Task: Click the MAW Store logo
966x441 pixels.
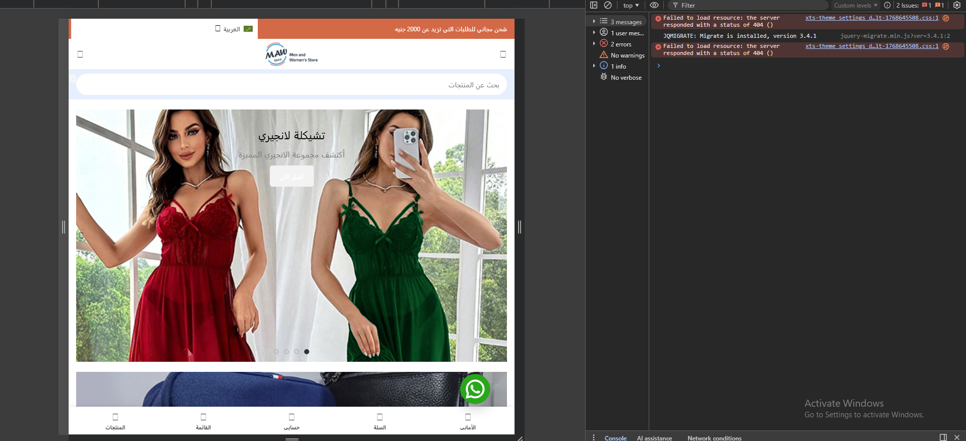Action: [292, 54]
